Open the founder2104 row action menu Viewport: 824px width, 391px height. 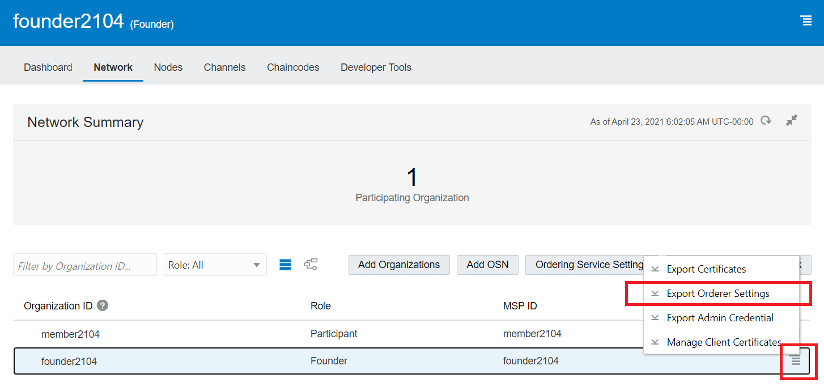point(795,360)
